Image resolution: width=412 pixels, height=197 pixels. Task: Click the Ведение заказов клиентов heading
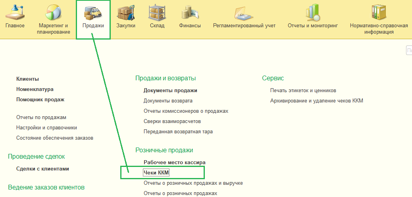click(x=46, y=187)
